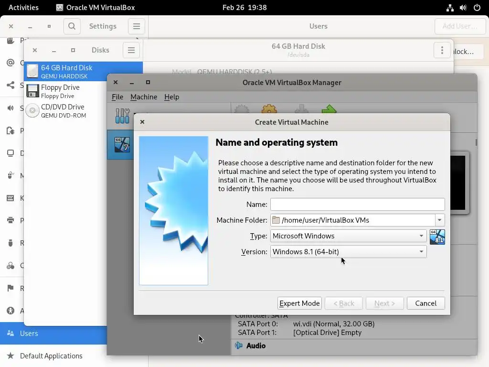Click Expert Mode button
The image size is (489, 367).
(299, 303)
